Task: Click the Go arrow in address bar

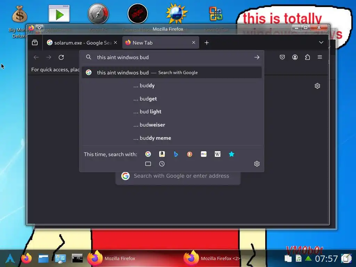Action: (257, 57)
